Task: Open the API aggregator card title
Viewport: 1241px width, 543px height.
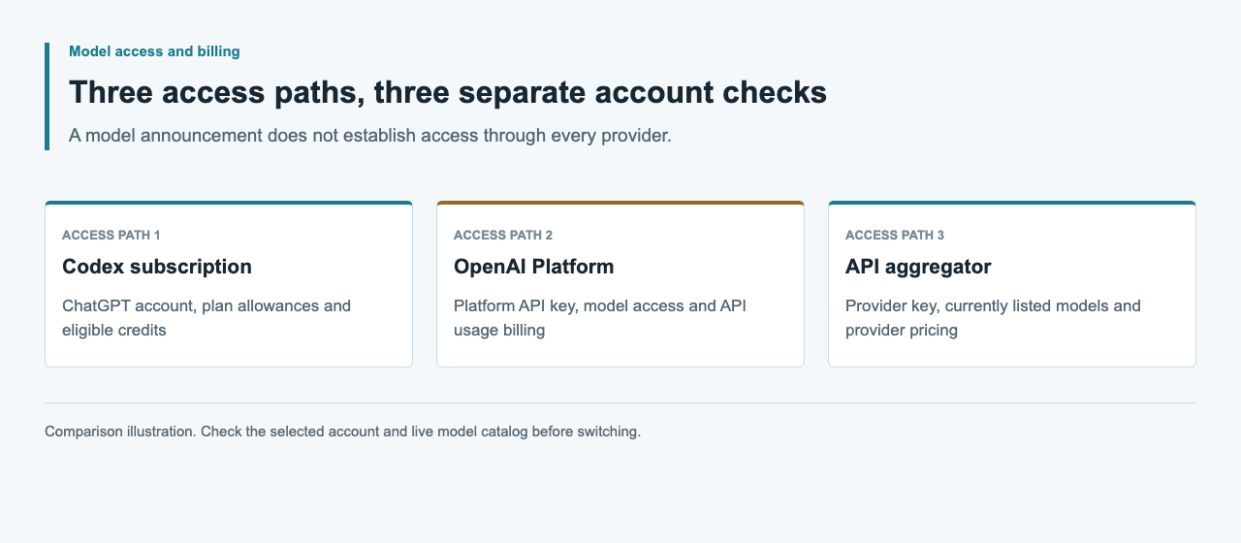Action: point(918,267)
